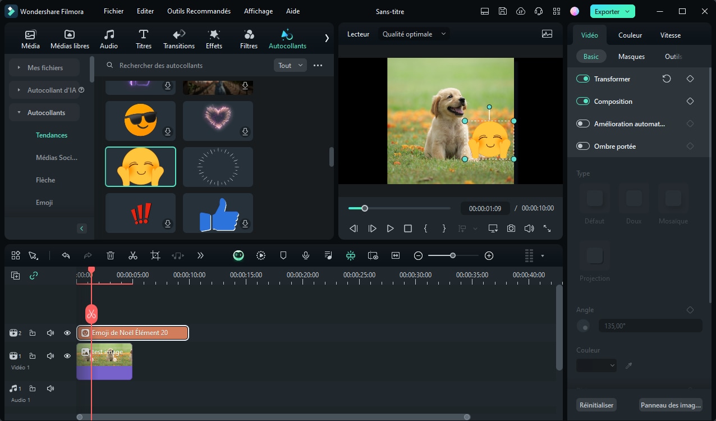Viewport: 716px width, 421px height.
Task: Click the voice-over microphone icon
Action: [x=306, y=255]
